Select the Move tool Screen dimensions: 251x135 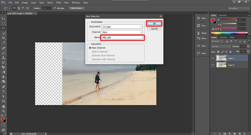tap(3, 19)
